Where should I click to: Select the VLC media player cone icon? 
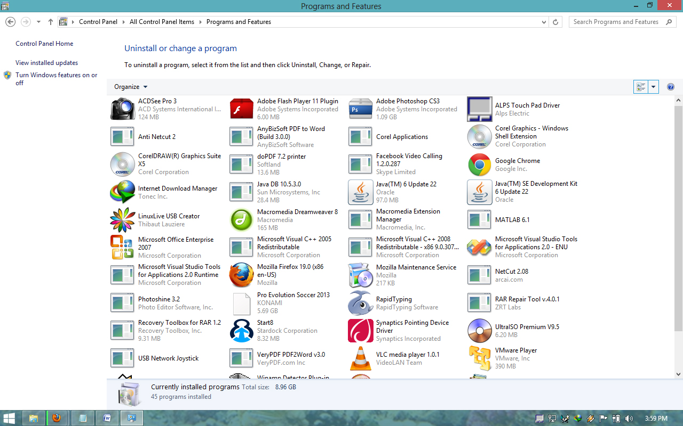[361, 358]
